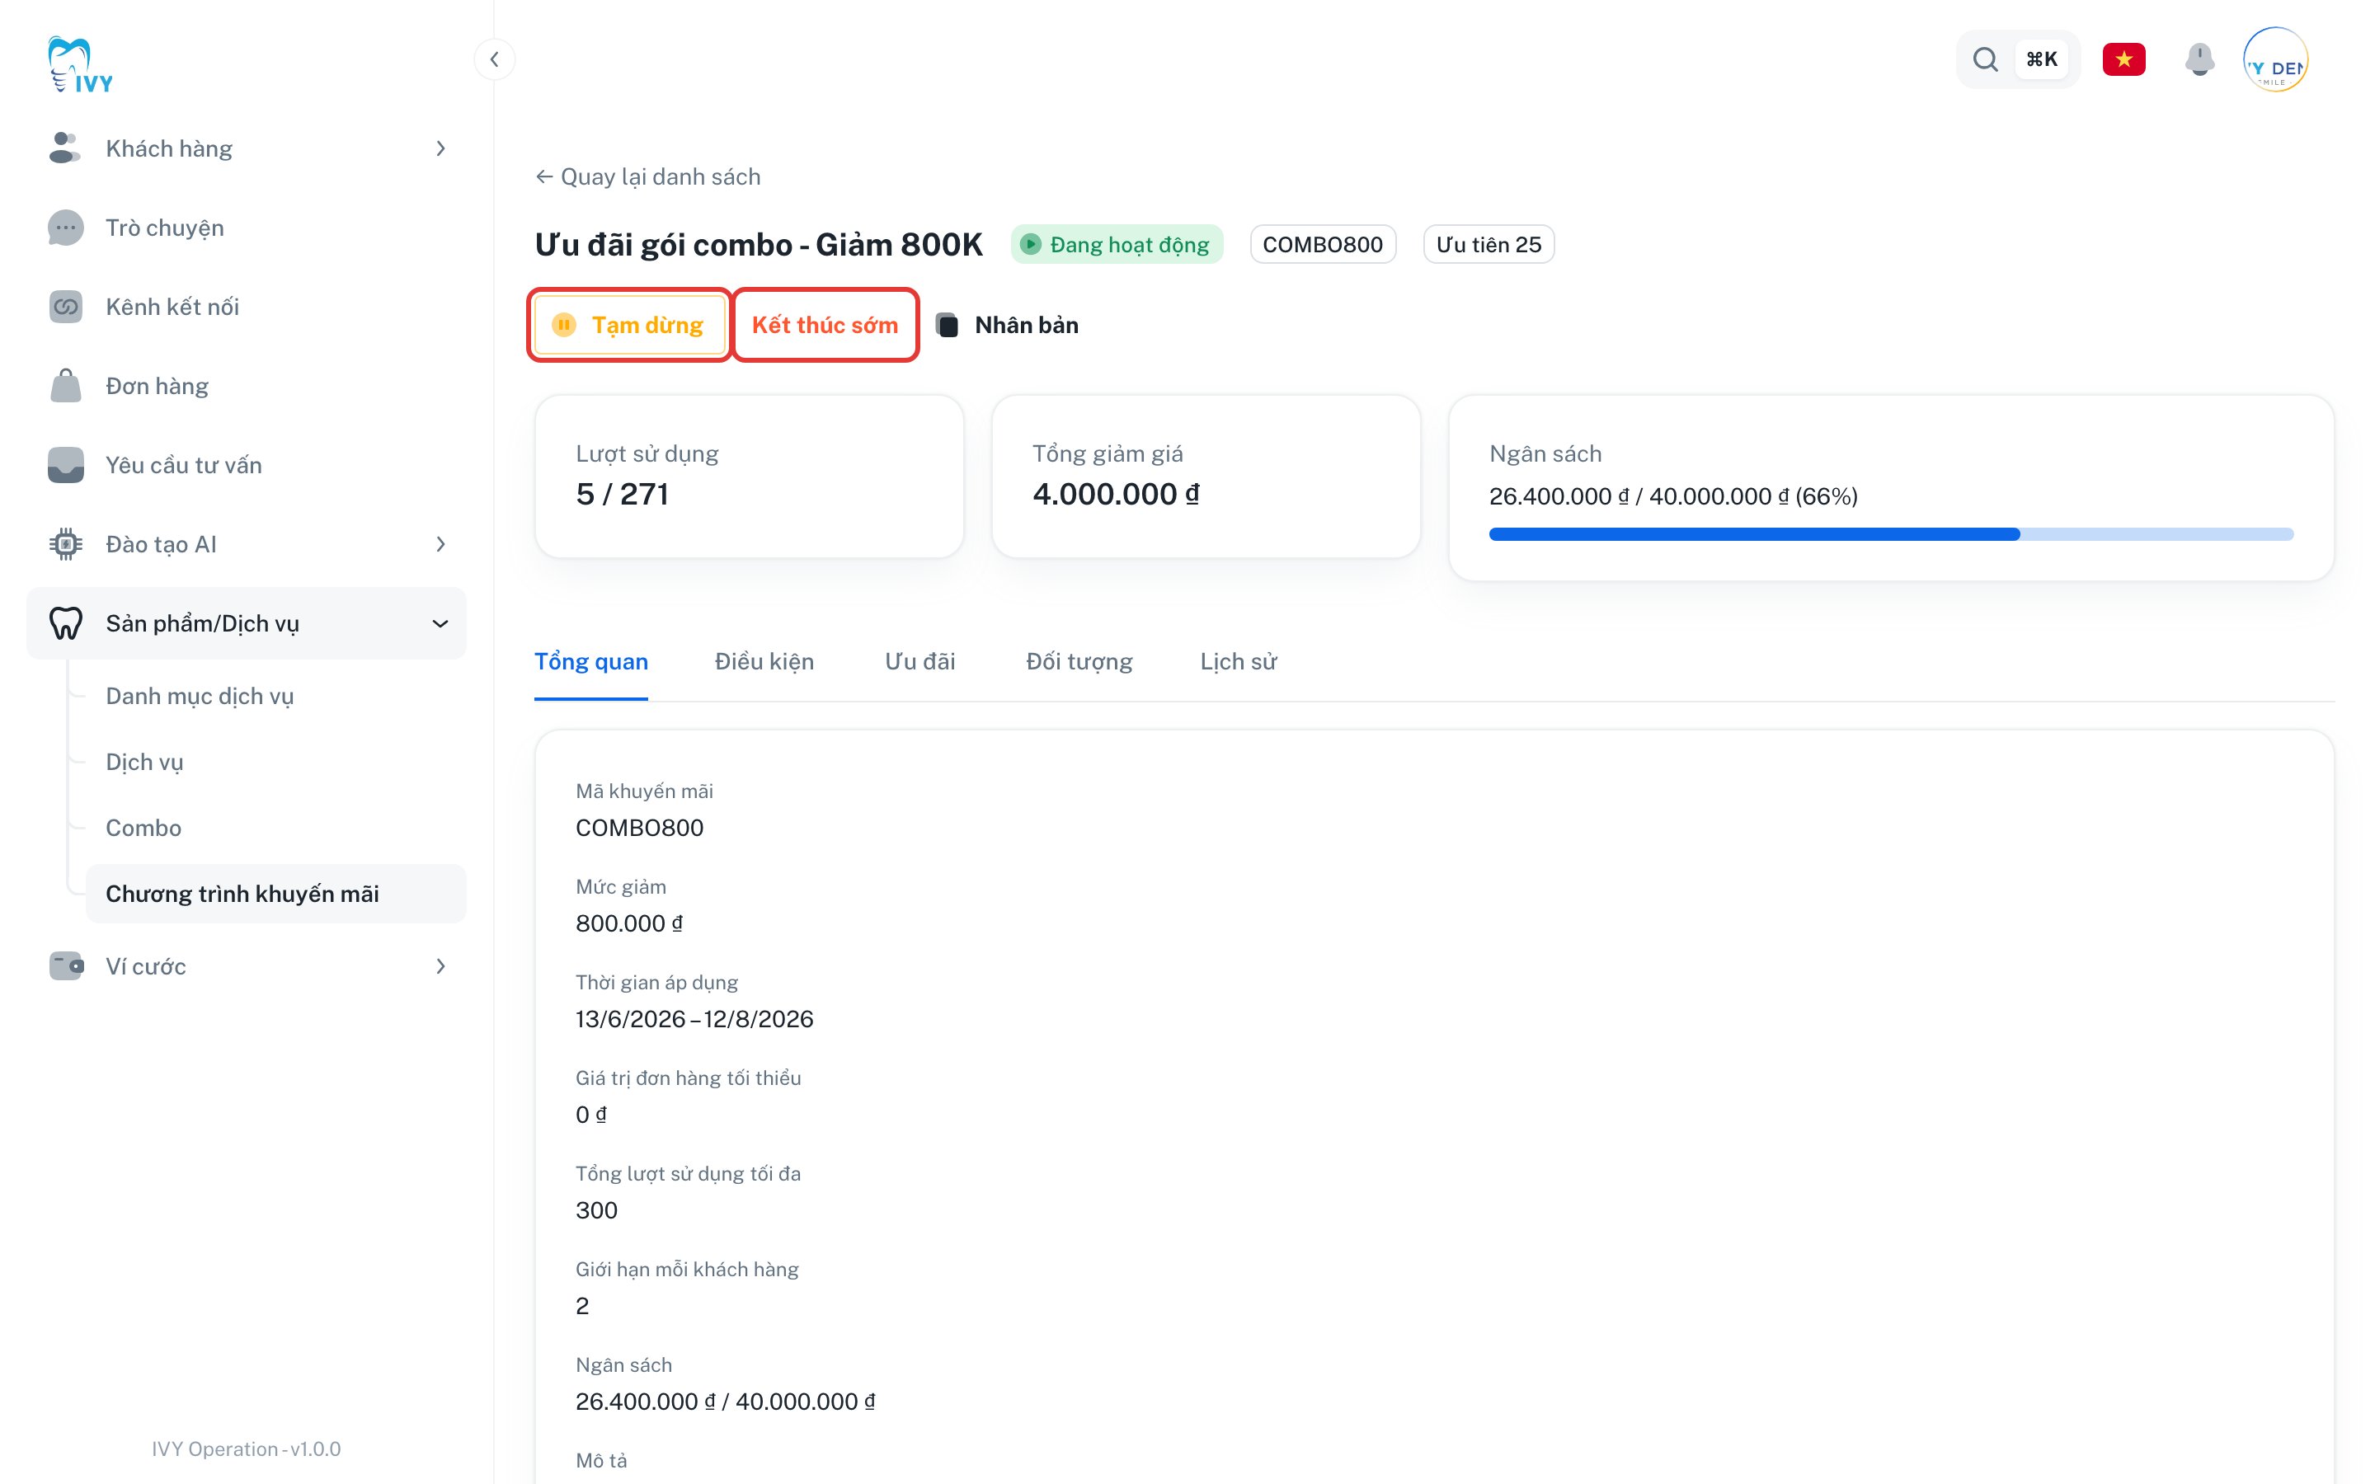Open notifications bell
This screenshot has height=1484, width=2375.
[2199, 60]
